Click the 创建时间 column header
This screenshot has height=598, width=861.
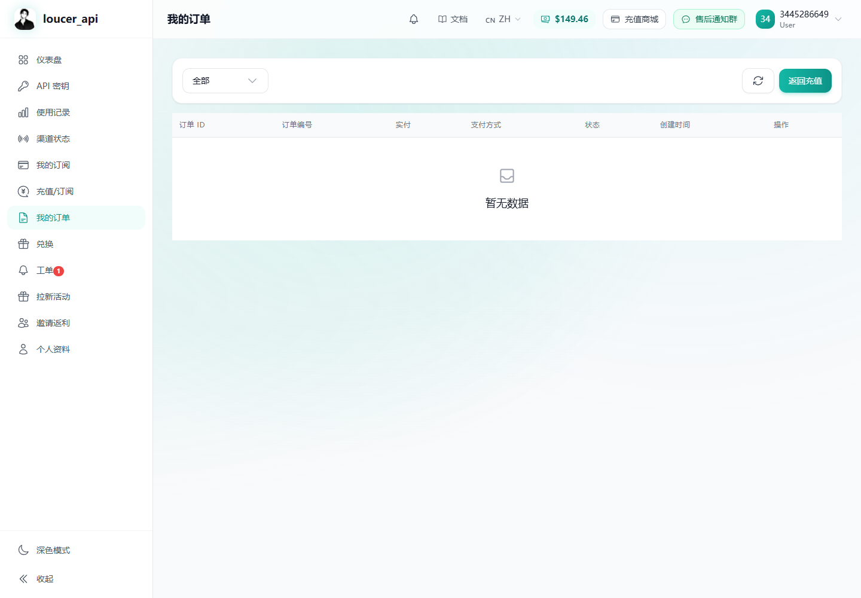(675, 125)
